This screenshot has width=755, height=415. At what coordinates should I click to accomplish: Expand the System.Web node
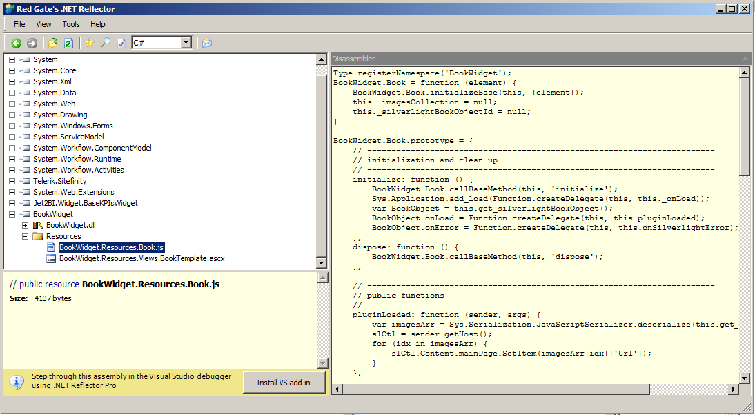tap(12, 104)
